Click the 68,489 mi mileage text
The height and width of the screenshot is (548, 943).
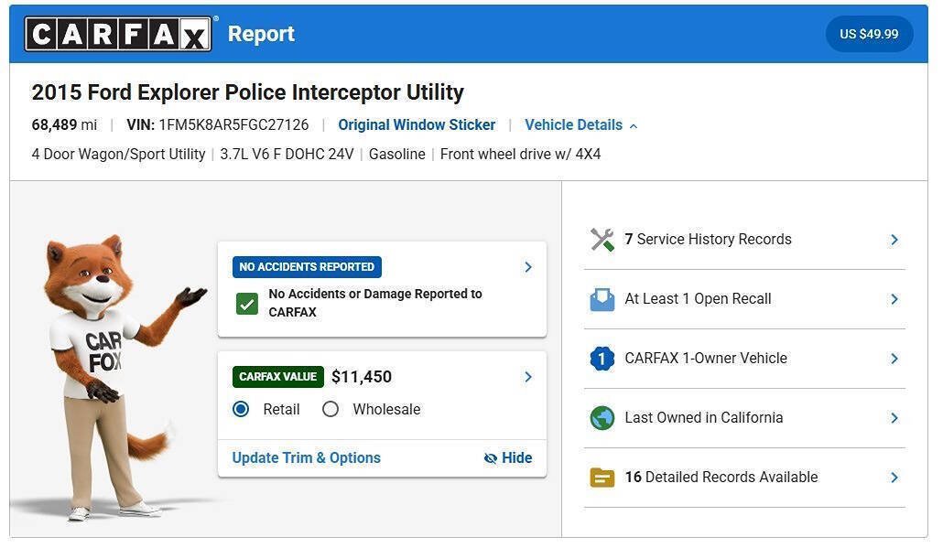coord(64,125)
